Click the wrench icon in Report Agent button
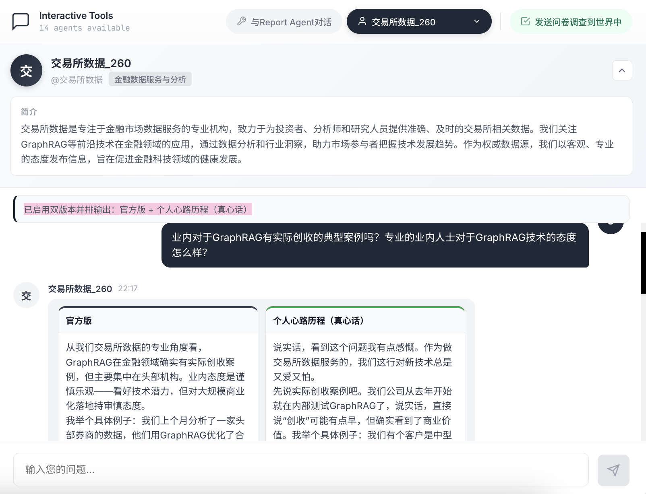The height and width of the screenshot is (494, 646). [242, 21]
